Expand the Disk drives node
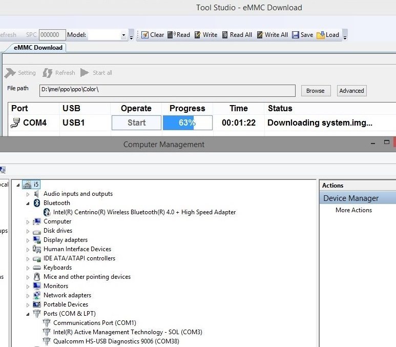 click(x=28, y=231)
